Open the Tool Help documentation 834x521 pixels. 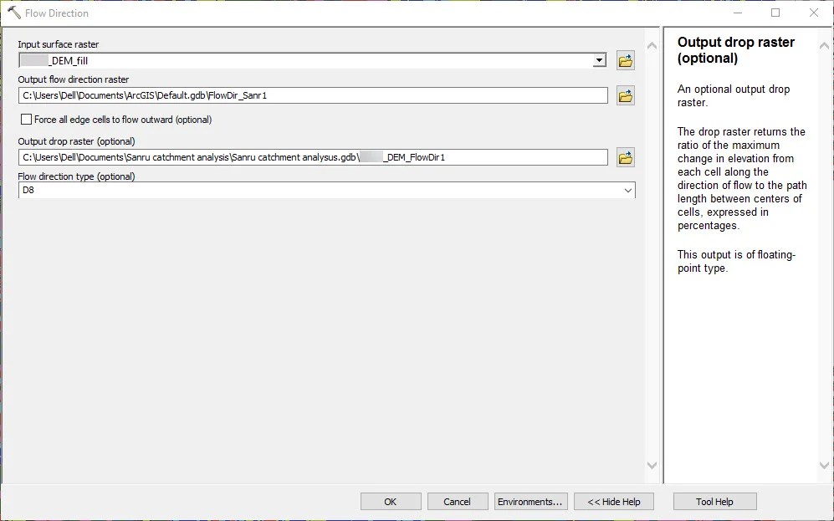tap(714, 501)
